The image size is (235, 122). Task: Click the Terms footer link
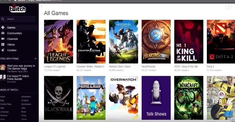coord(24,119)
